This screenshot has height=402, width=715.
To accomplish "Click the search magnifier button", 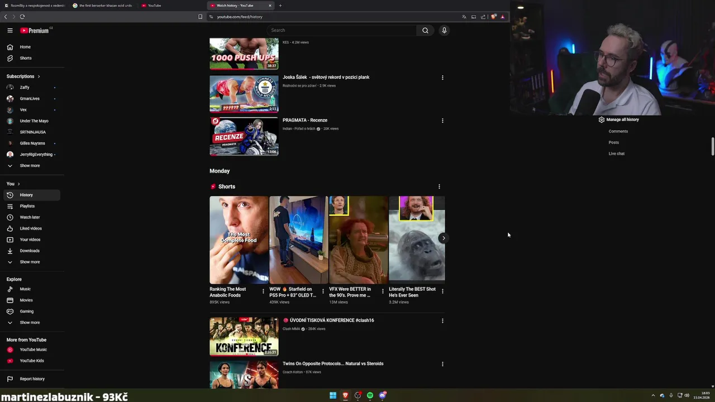I will pyautogui.click(x=425, y=30).
